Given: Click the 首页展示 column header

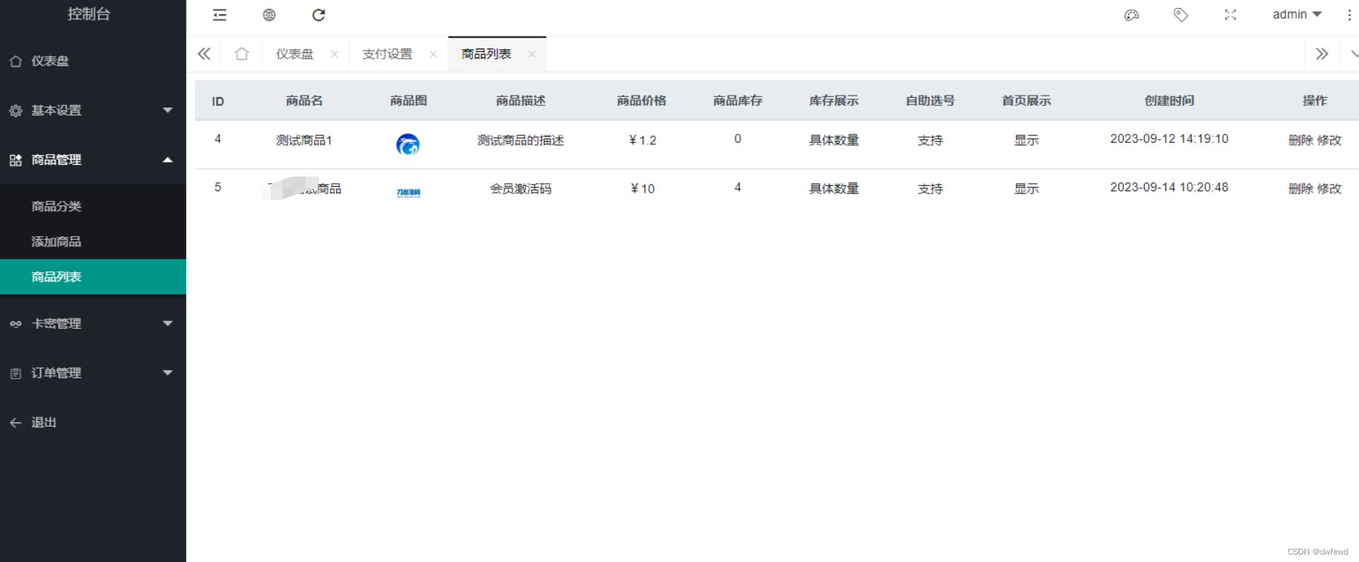Looking at the screenshot, I should tap(1026, 101).
